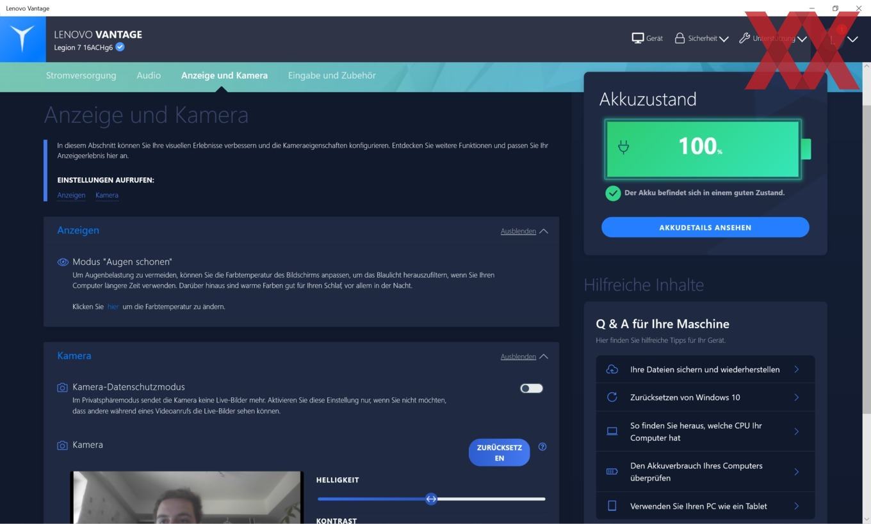The image size is (871, 524).
Task: Open chevron for Verwenden Sie Ihren PC wie ein Tablet
Action: coord(797,506)
